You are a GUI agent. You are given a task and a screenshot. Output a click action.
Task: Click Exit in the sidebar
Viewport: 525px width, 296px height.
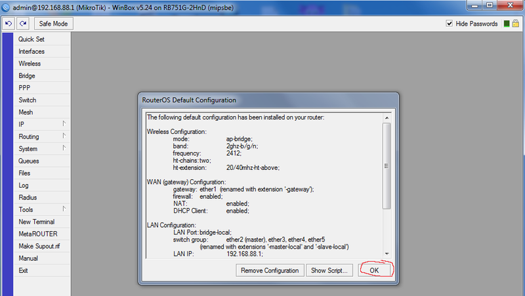tap(42, 270)
